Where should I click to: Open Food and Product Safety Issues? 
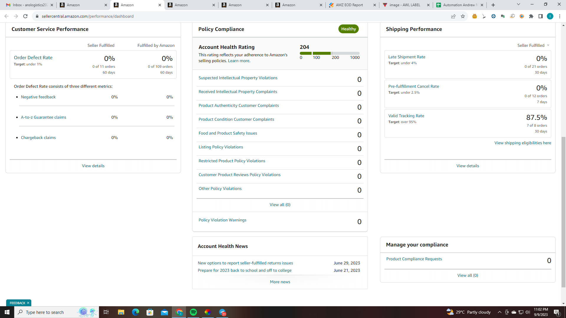tap(228, 133)
